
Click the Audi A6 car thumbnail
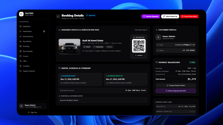click(69, 47)
